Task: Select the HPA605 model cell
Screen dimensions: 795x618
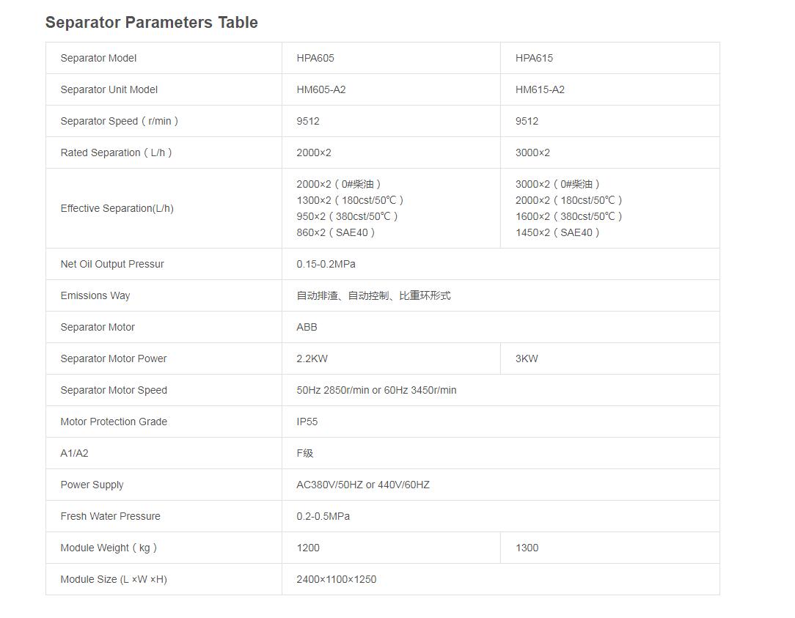Action: pos(315,58)
